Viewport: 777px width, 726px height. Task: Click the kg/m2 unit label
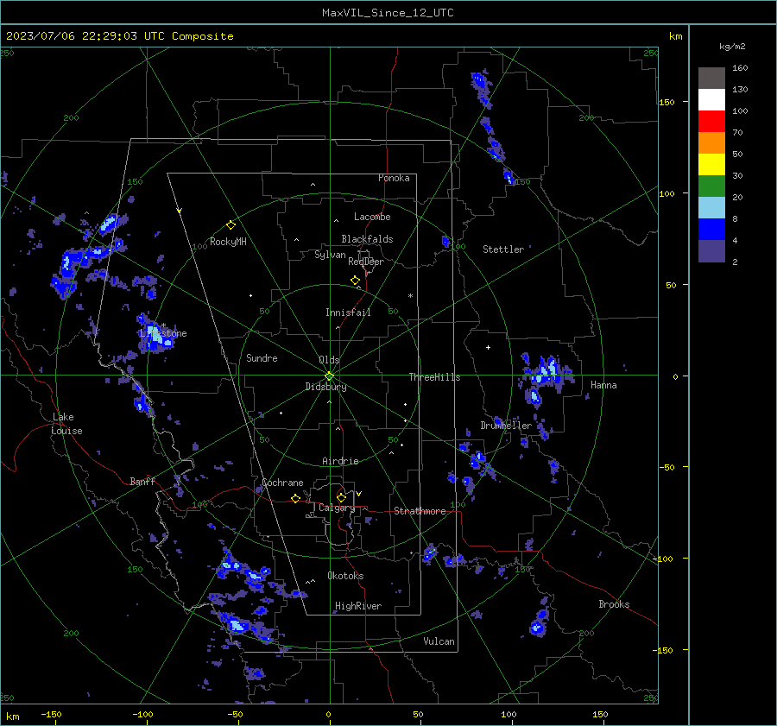(732, 47)
